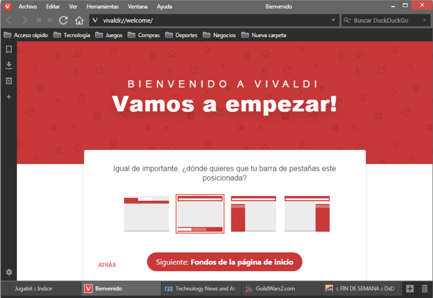
Task: Open Deportes bookmarks folder
Action: tap(181, 35)
